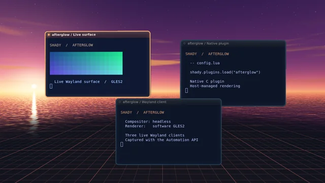Click the '-- config.lua' comment line
Image resolution: width=325 pixels, height=183 pixels.
[x=205, y=63]
